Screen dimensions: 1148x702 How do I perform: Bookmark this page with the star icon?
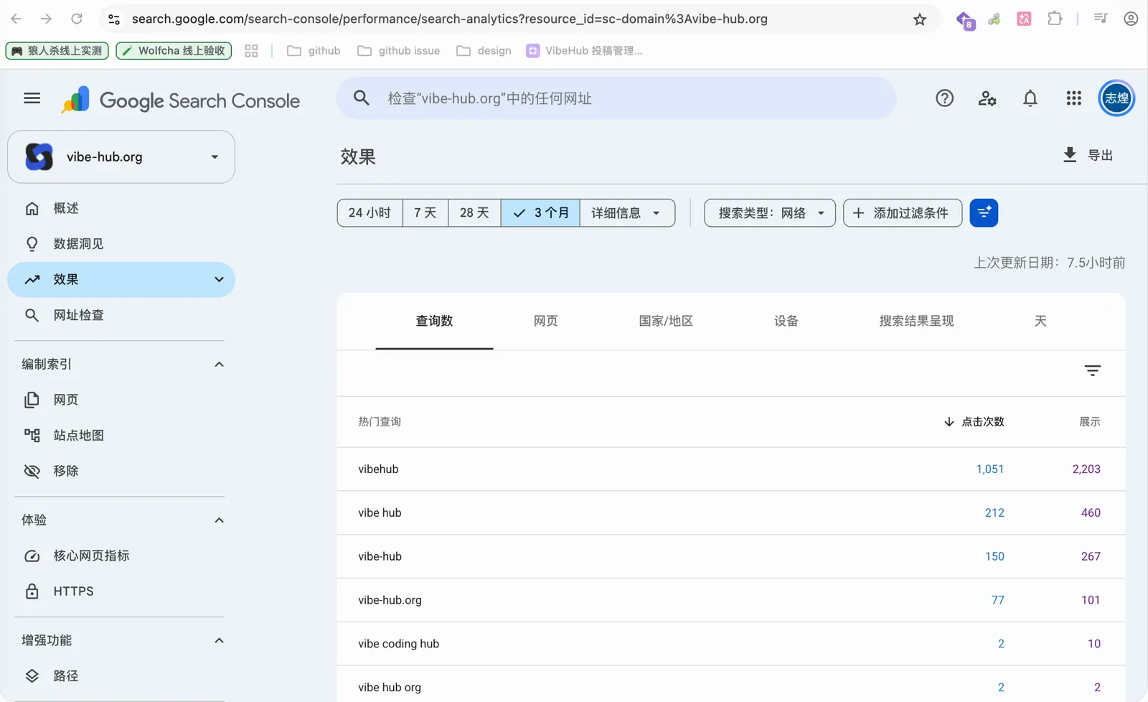[920, 19]
